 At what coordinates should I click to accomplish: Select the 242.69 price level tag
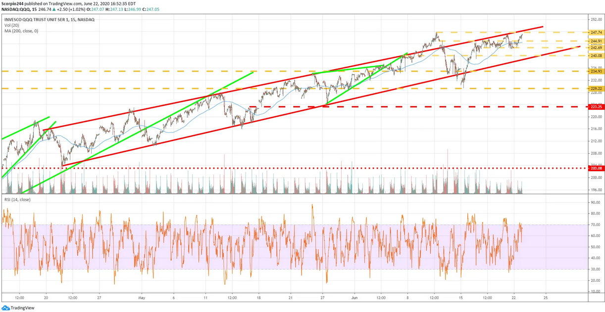click(x=595, y=47)
